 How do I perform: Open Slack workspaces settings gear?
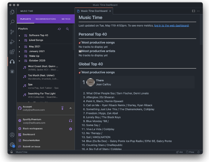pos(71,129)
